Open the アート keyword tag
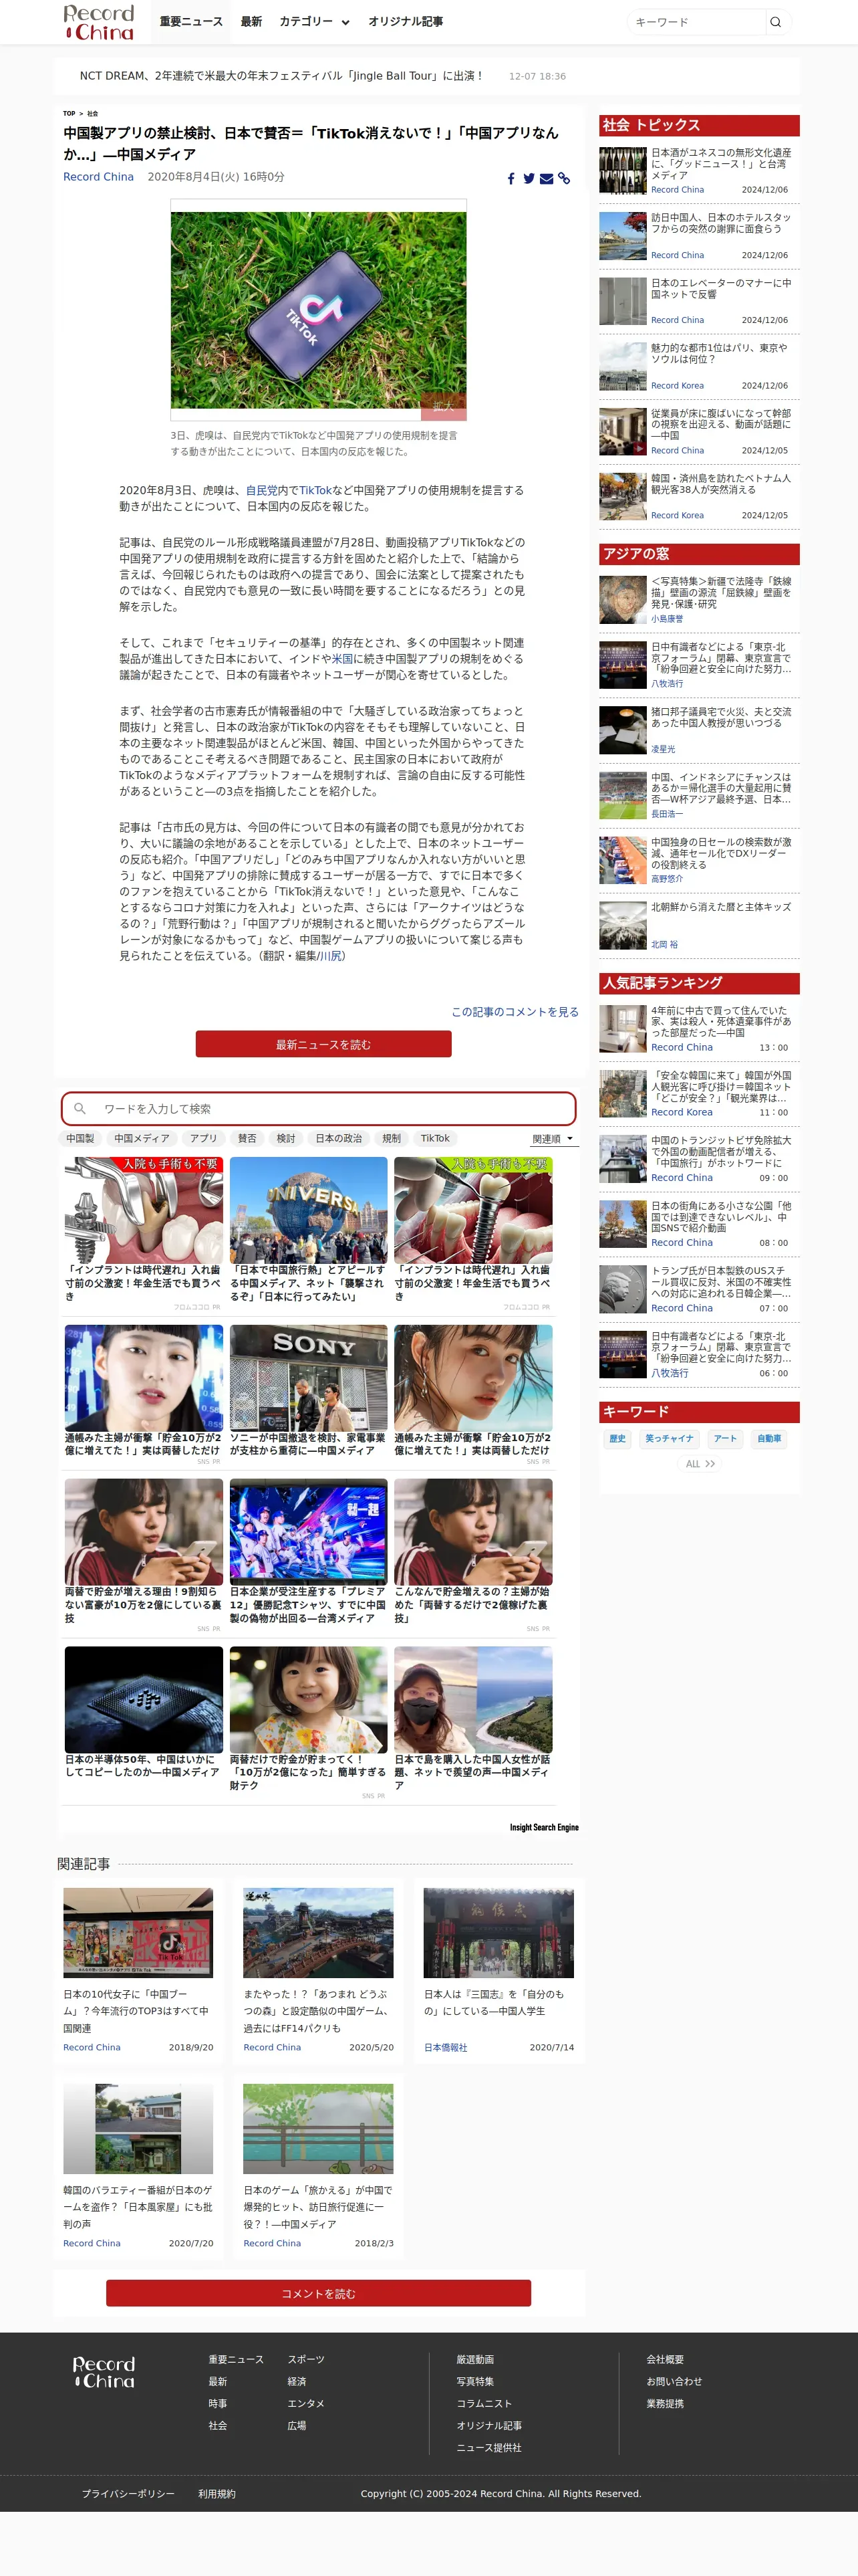858x2576 pixels. click(x=725, y=1438)
